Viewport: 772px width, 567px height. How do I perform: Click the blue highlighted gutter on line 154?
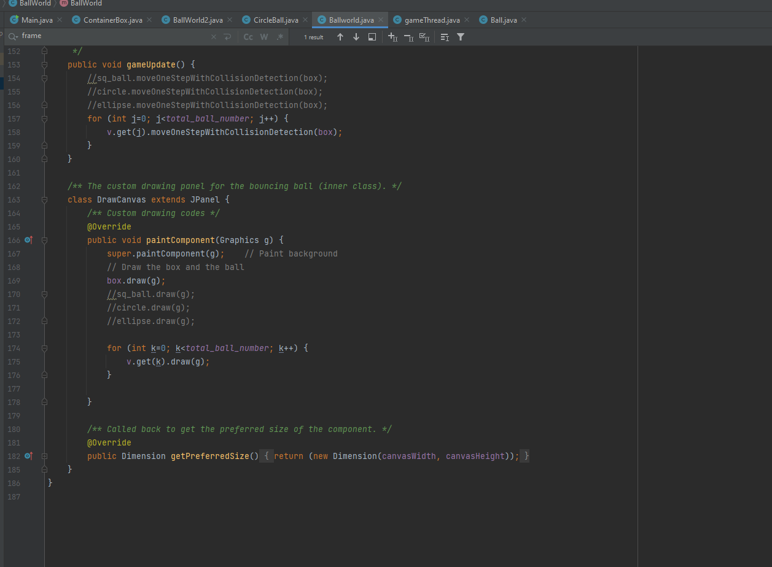tap(2, 79)
